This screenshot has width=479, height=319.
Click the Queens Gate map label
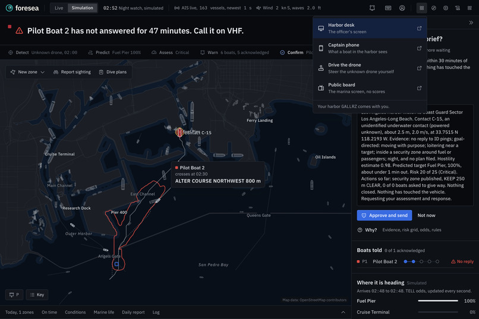coord(259,215)
